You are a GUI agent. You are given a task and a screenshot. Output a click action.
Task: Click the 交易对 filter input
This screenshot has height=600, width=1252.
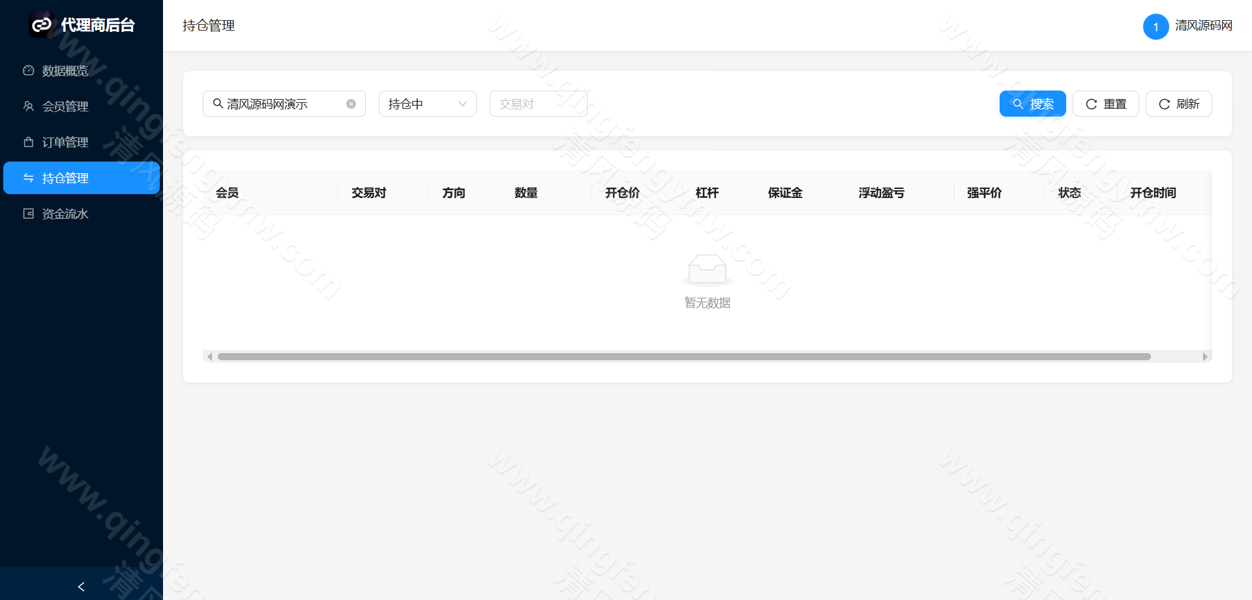tap(538, 103)
